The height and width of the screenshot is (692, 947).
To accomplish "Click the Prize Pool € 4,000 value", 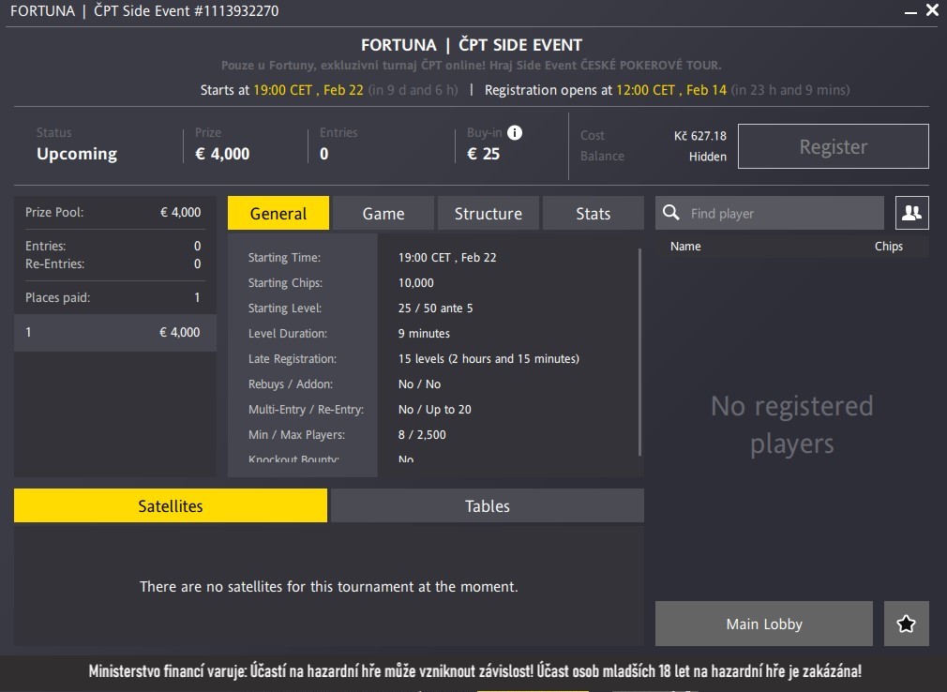I will coord(180,212).
